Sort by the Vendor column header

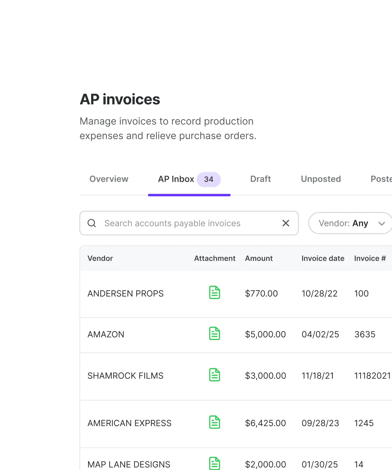click(x=100, y=258)
